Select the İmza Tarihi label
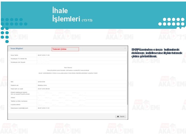This screenshot has width=186, height=139. [14, 55]
